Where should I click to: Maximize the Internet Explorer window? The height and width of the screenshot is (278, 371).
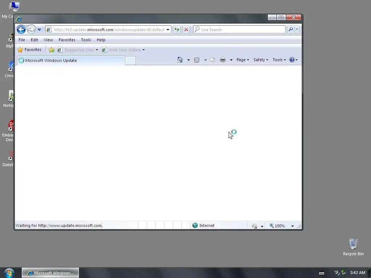pyautogui.click(x=281, y=17)
